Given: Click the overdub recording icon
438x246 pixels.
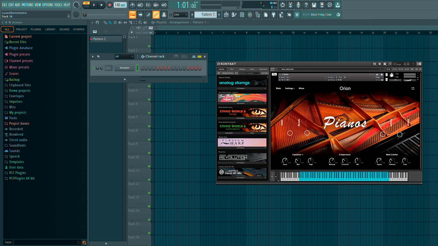Looking at the screenshot, I should pyautogui.click(x=156, y=5).
